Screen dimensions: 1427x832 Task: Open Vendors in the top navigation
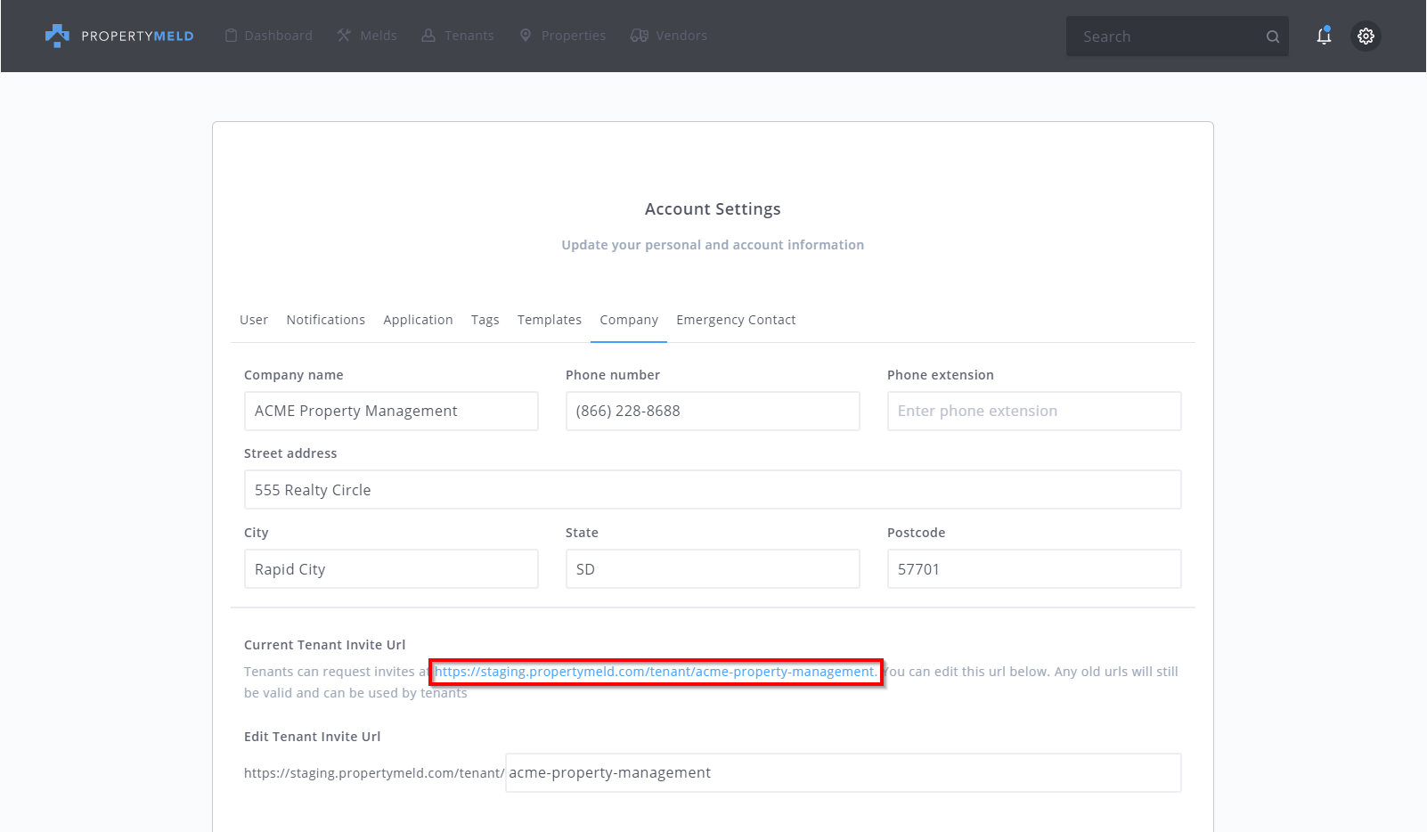669,36
